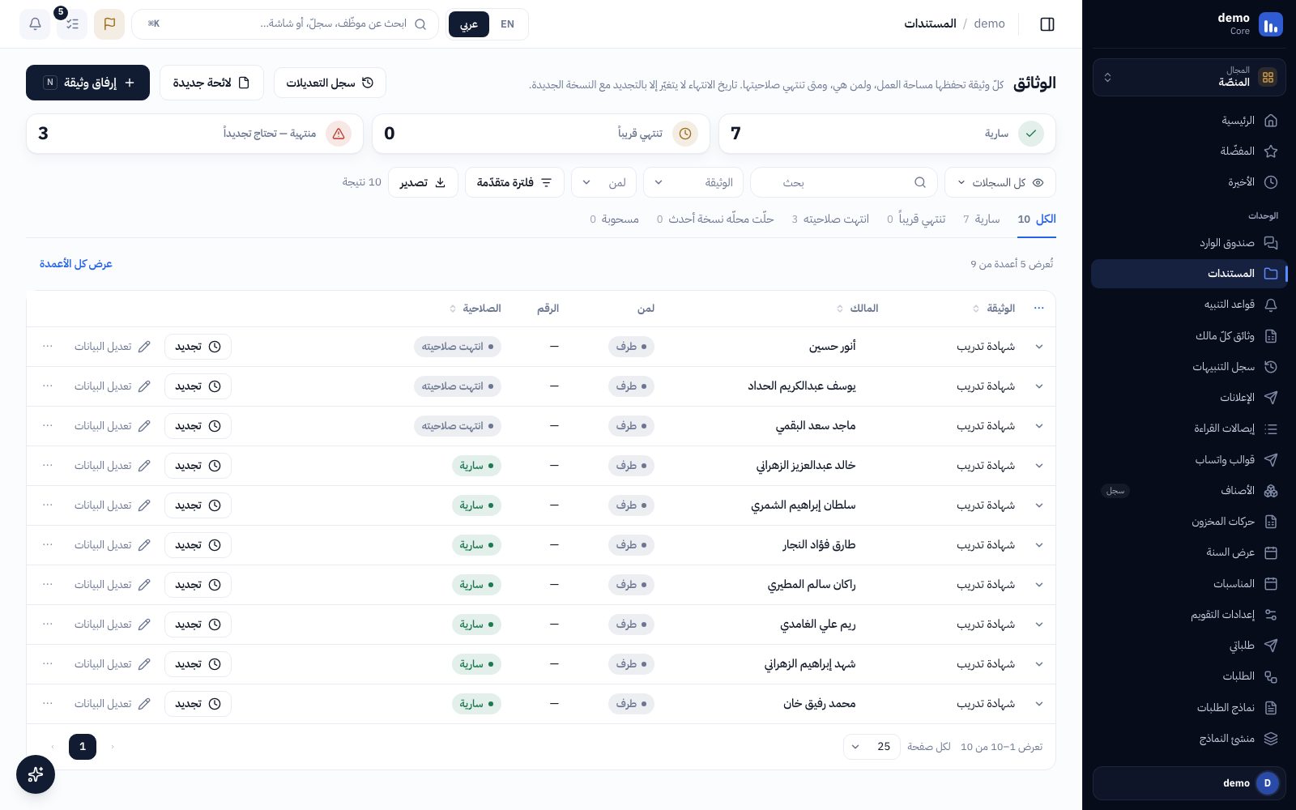The image size is (1296, 810).
Task: Expand row for يوسف عبدالكريم الحداد
Action: point(1039,386)
